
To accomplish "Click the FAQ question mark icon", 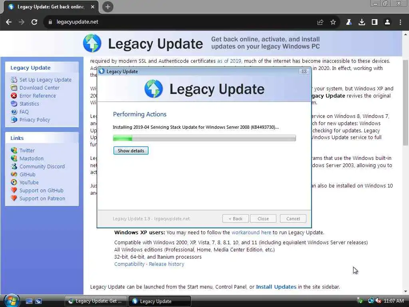I will (14, 112).
